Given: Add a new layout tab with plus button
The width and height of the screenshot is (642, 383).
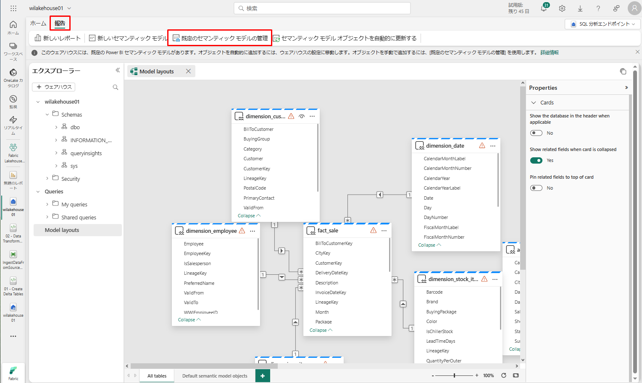Looking at the screenshot, I should [263, 376].
